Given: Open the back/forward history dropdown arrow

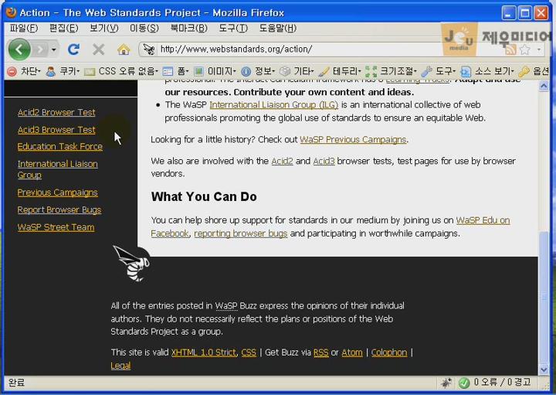Looking at the screenshot, I should tap(53, 49).
